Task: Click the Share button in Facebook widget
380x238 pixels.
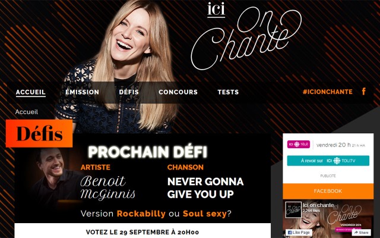Action: coord(361,233)
